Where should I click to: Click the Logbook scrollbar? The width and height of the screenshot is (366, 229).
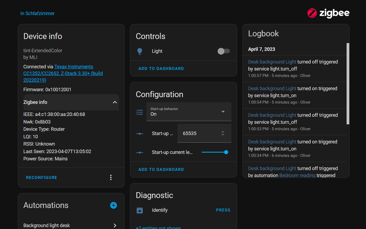click(348, 83)
